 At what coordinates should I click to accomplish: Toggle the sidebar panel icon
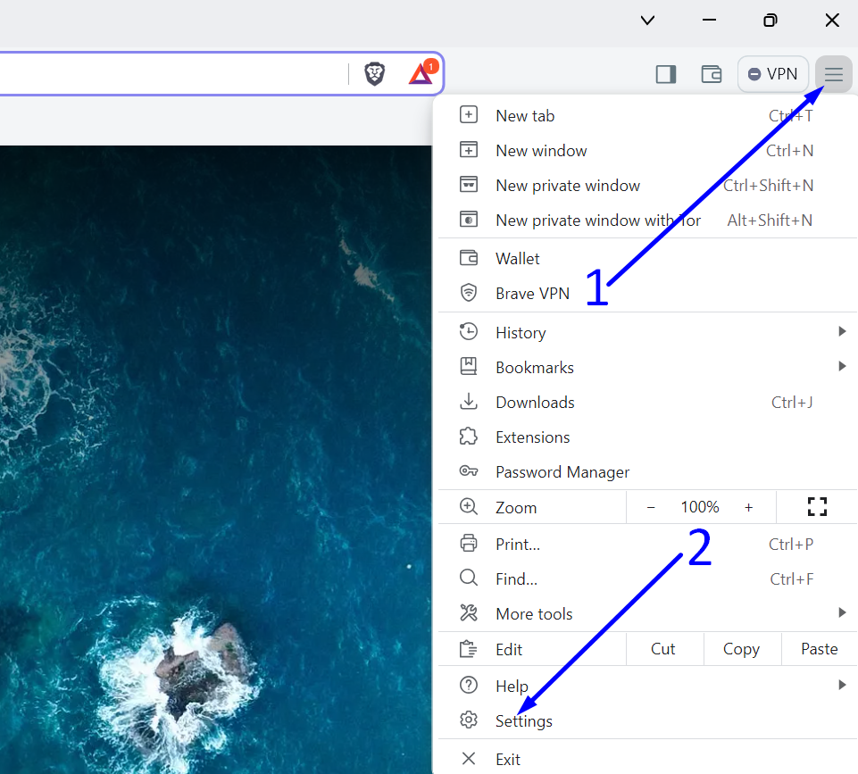pyautogui.click(x=665, y=74)
